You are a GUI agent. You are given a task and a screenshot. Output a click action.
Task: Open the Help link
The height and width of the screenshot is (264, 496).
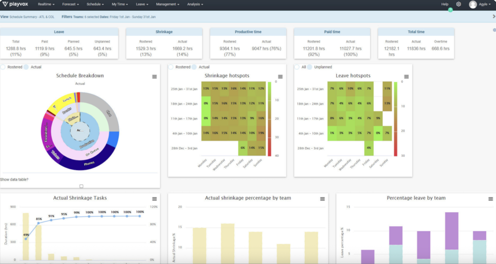pyautogui.click(x=445, y=4)
